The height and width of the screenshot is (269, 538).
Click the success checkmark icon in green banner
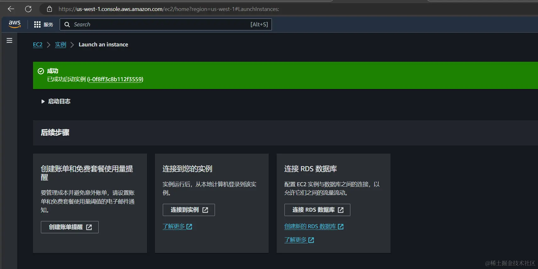(x=41, y=71)
